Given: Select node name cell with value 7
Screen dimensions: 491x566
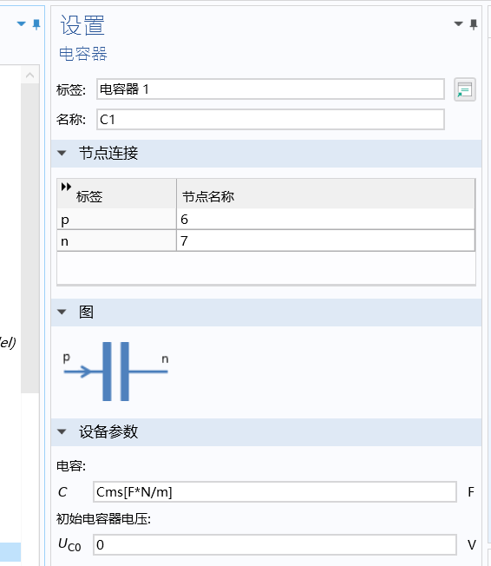Looking at the screenshot, I should click(326, 240).
